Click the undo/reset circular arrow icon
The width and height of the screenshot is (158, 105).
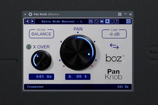click(x=96, y=21)
